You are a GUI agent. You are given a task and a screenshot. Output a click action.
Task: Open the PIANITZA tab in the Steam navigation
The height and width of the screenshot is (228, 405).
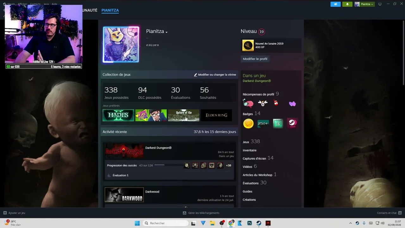[x=110, y=10]
